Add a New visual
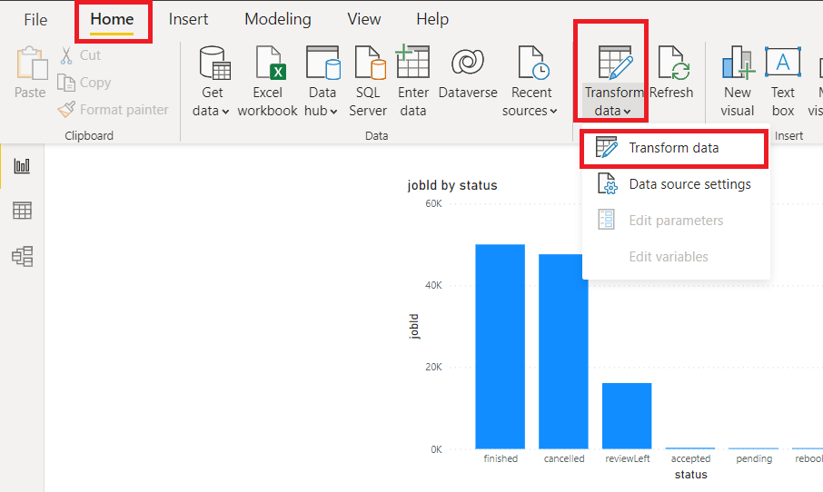 [738, 82]
